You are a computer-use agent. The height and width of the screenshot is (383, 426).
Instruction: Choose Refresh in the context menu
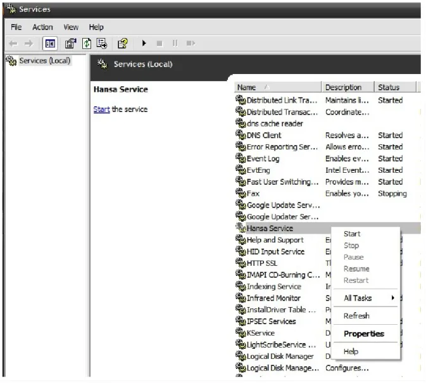[366, 316]
